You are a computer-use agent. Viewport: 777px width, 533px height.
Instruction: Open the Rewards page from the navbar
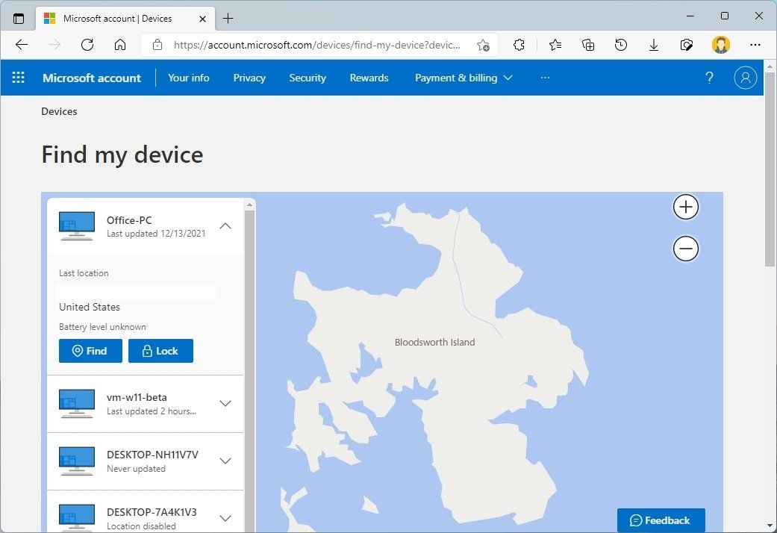pyautogui.click(x=369, y=77)
